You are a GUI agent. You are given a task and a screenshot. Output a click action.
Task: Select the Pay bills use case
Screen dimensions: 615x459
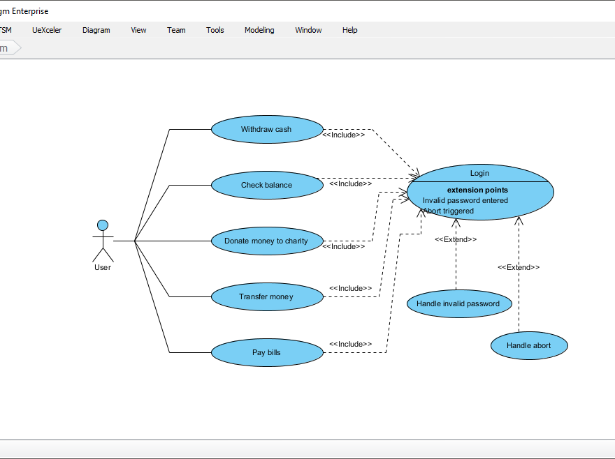(267, 352)
